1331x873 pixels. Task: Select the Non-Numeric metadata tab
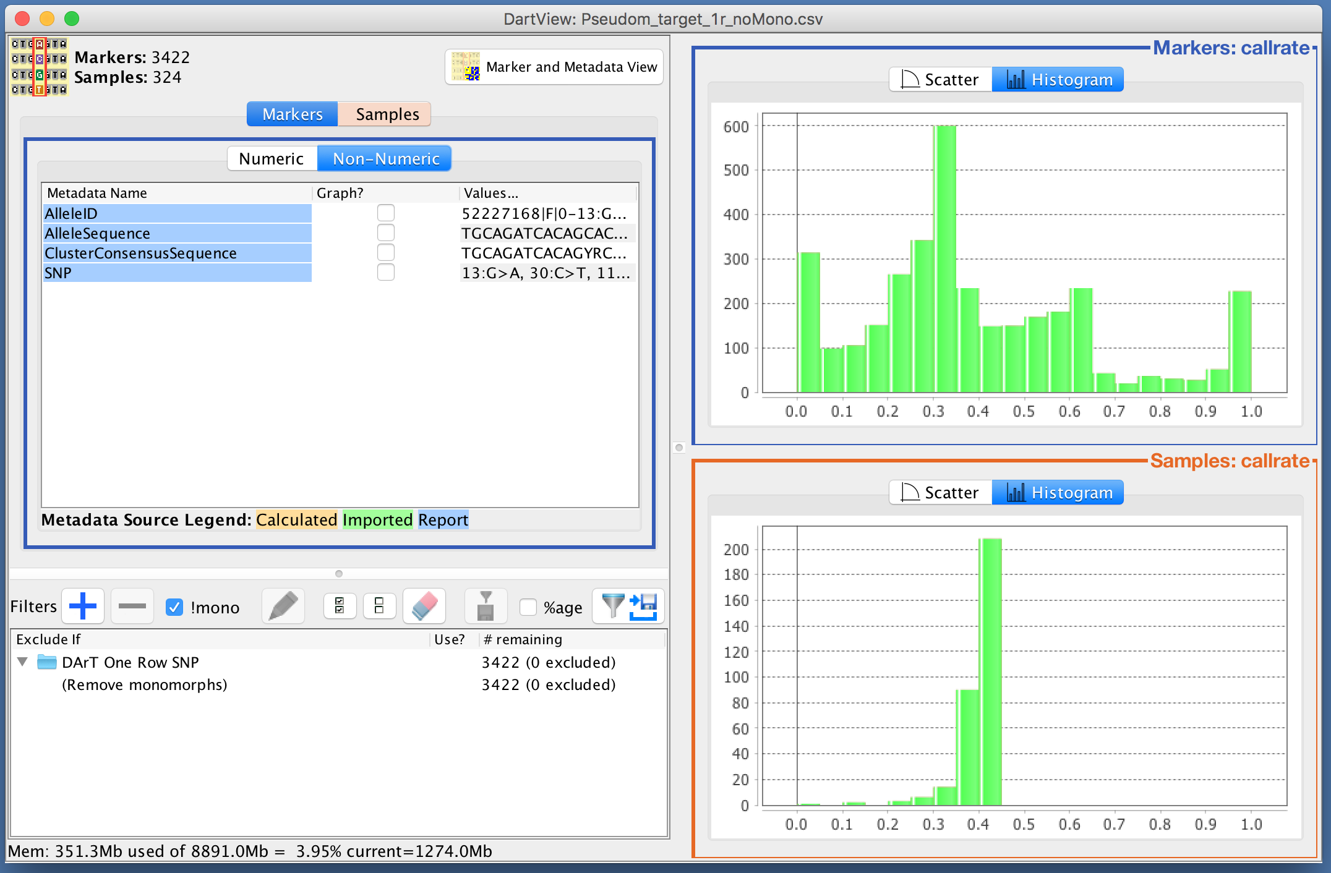(x=385, y=159)
